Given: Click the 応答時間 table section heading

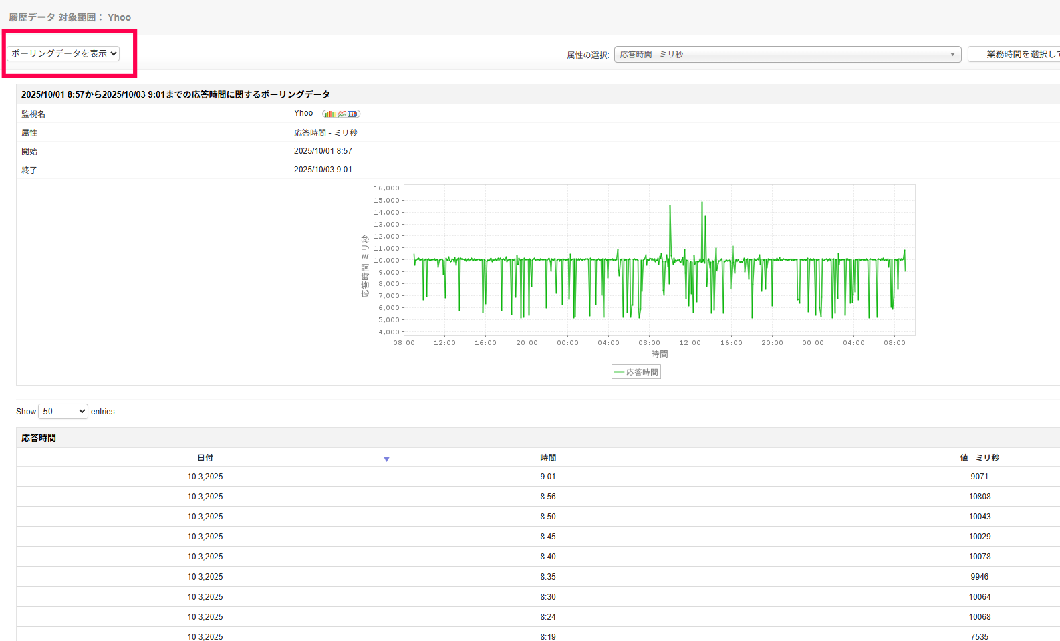Looking at the screenshot, I should coord(39,438).
